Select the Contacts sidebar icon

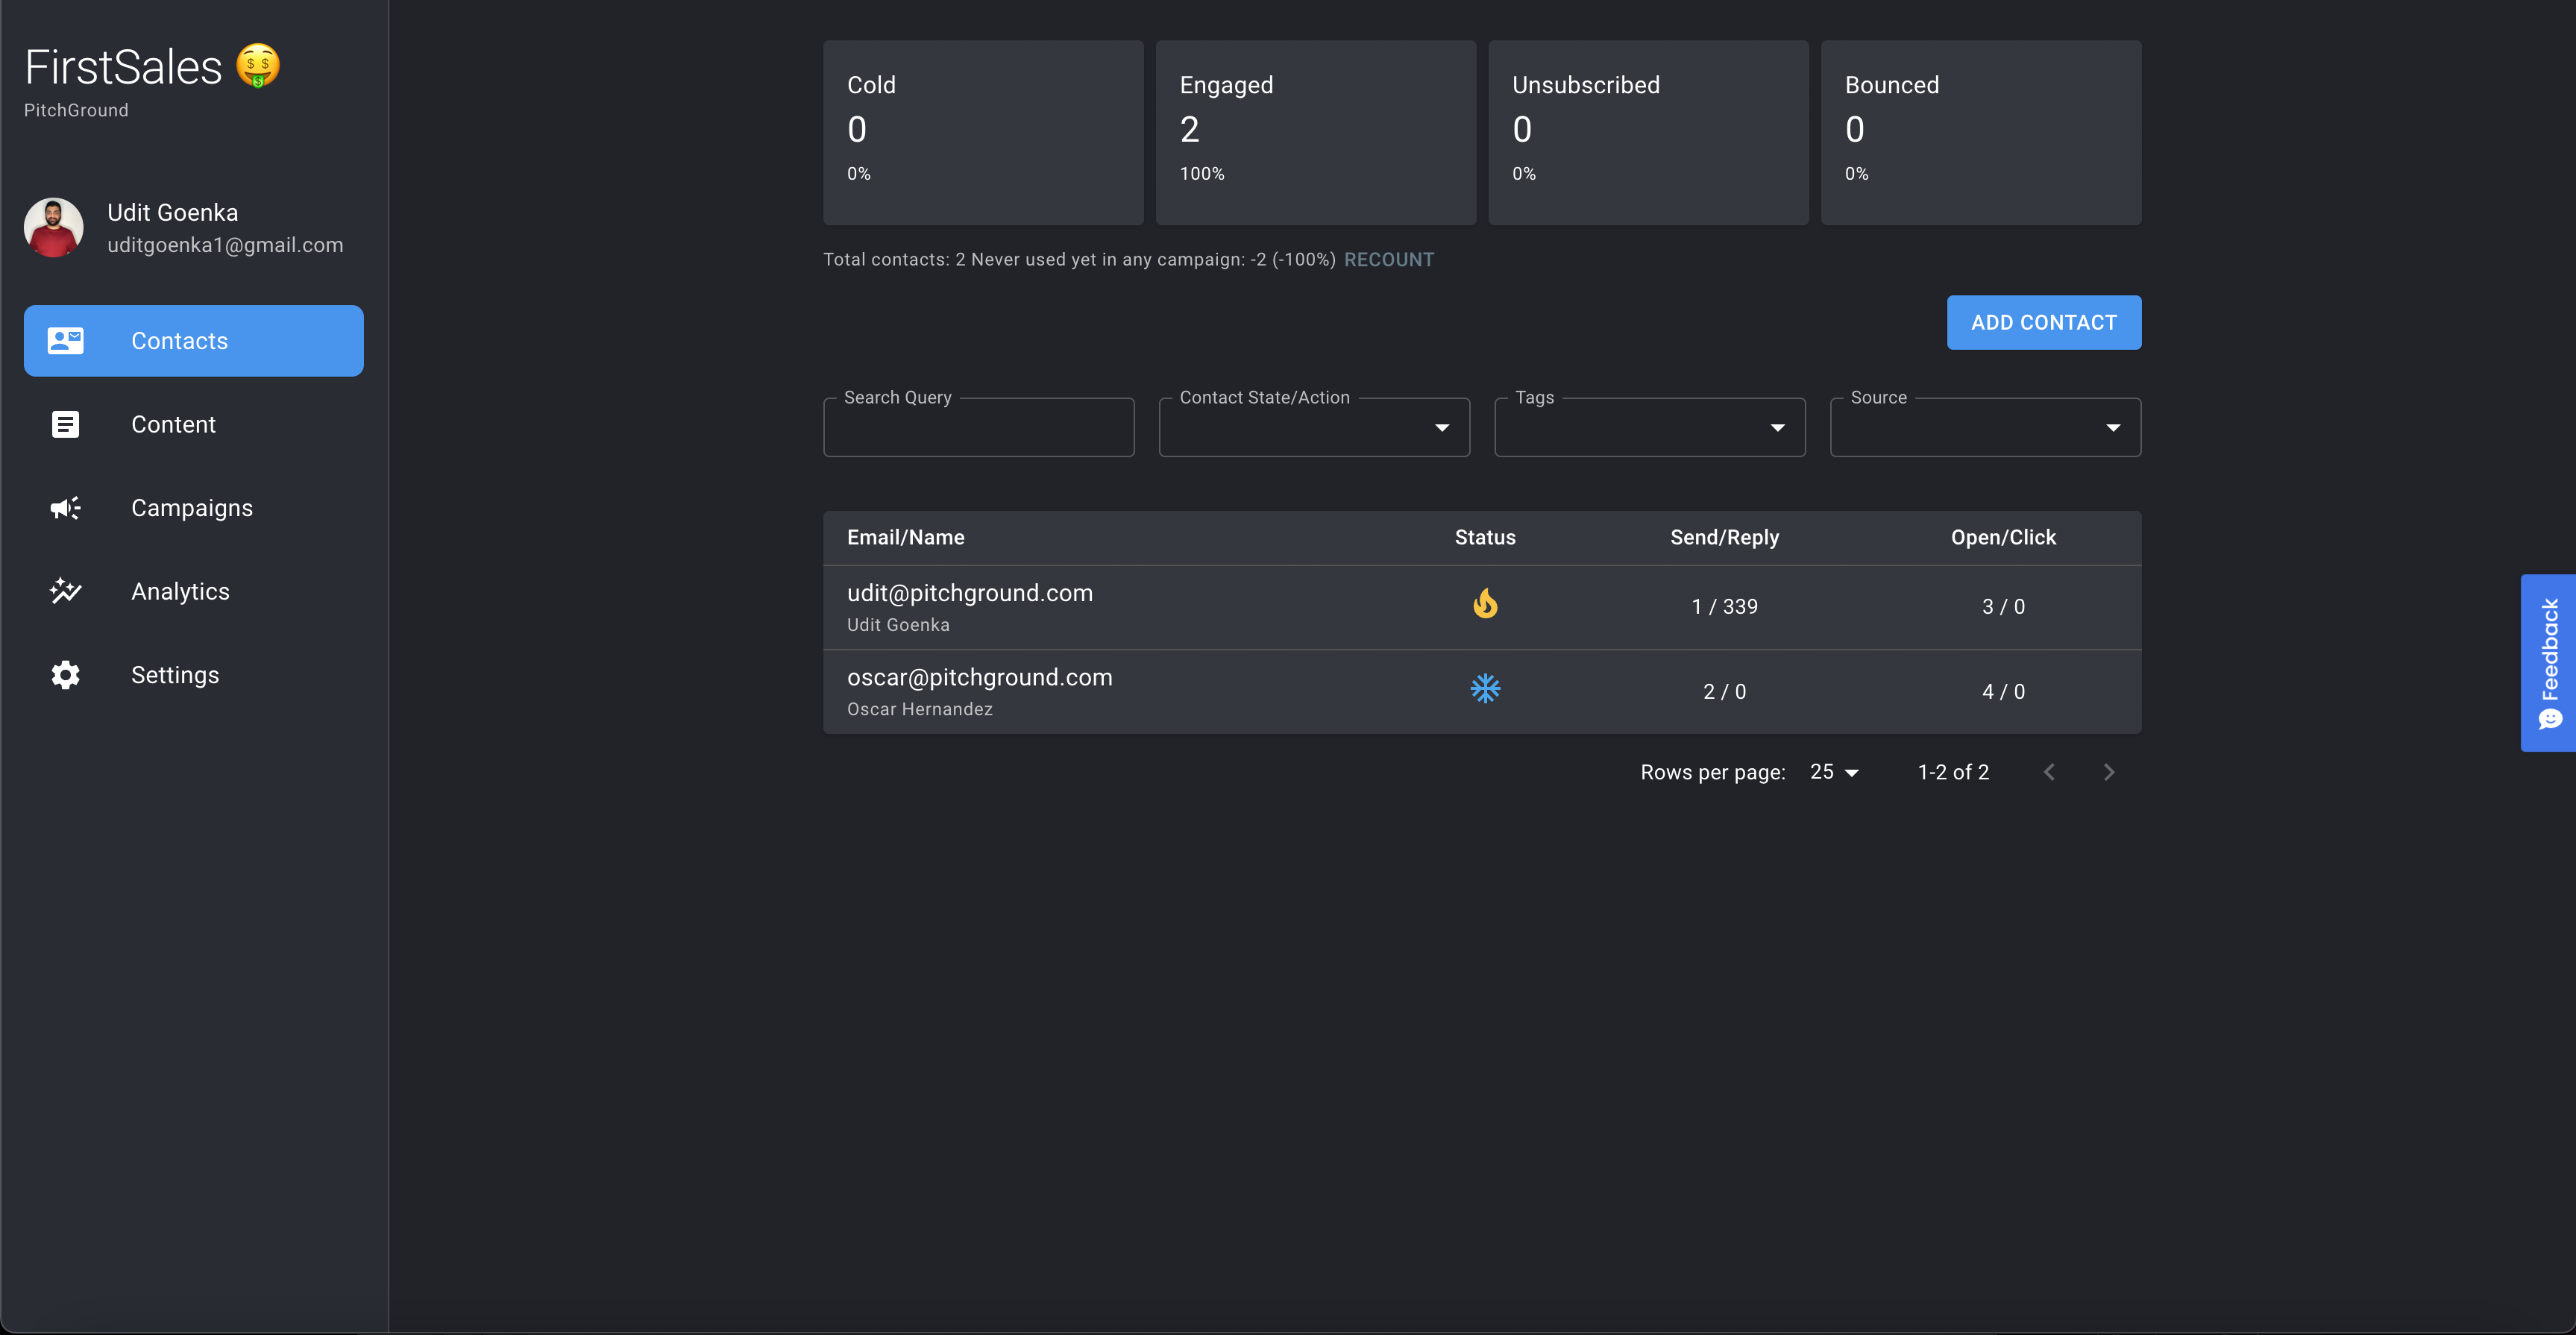tap(65, 340)
